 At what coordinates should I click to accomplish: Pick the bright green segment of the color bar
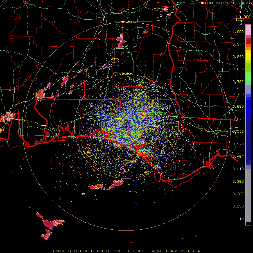(x=248, y=77)
